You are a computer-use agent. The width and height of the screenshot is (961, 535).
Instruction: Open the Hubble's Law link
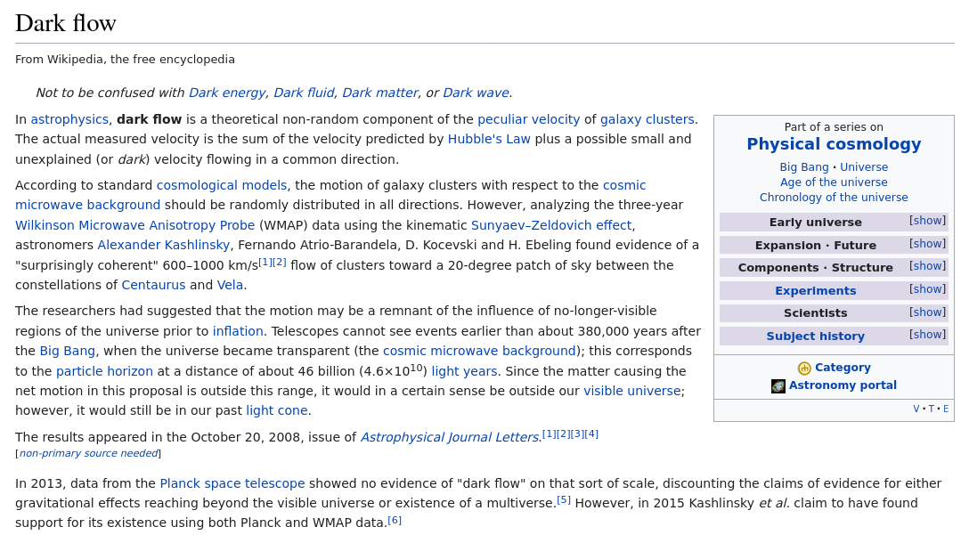tap(488, 139)
